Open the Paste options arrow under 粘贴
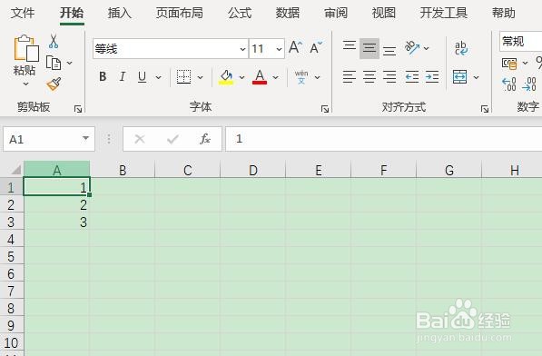 25,84
